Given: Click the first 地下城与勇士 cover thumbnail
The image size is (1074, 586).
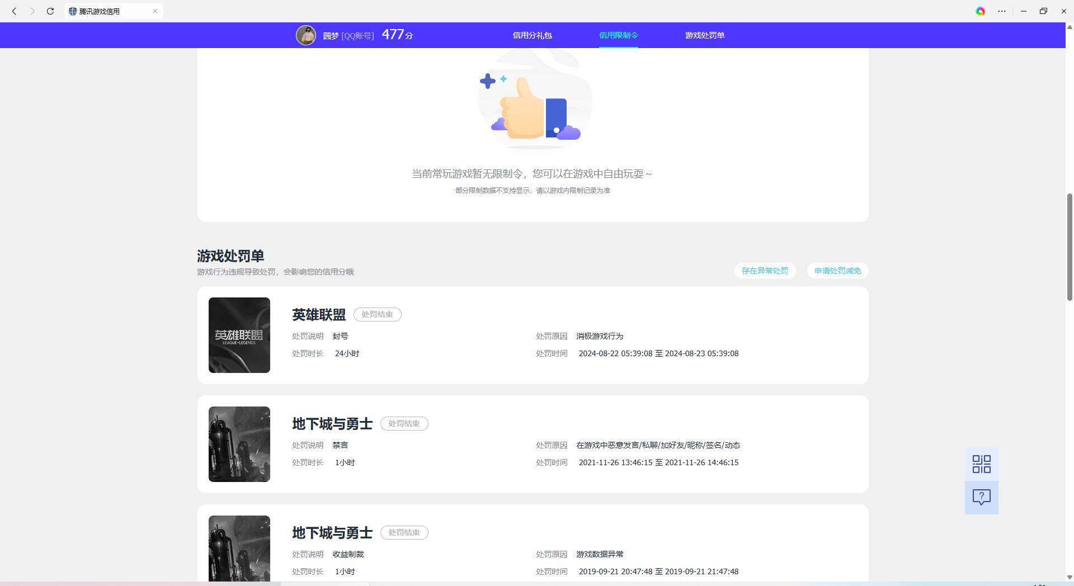Looking at the screenshot, I should [239, 444].
